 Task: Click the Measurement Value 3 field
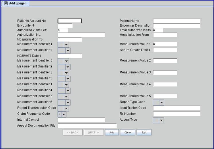[165, 72]
